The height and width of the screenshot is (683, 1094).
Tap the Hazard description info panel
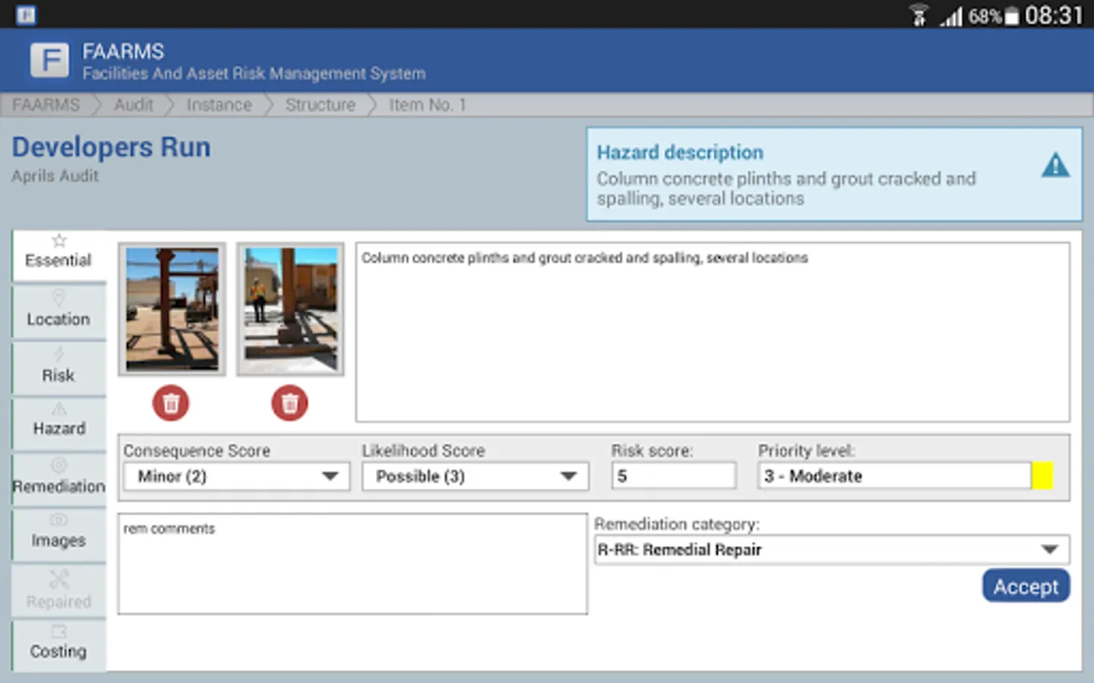pyautogui.click(x=834, y=175)
